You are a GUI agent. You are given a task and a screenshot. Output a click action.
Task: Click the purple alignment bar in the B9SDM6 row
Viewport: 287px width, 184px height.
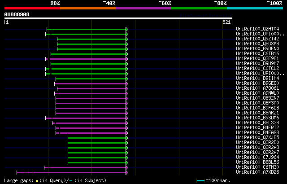tap(86, 118)
